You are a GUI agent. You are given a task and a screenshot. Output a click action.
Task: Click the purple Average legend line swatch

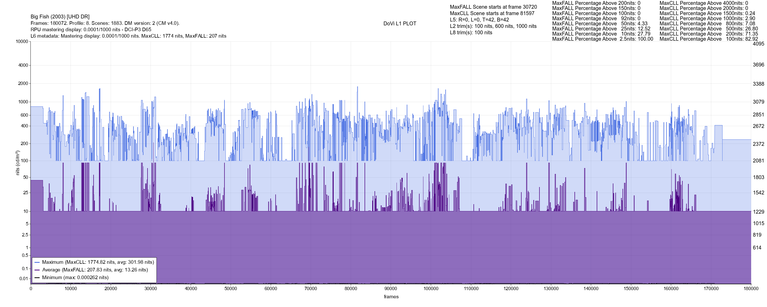(37, 270)
